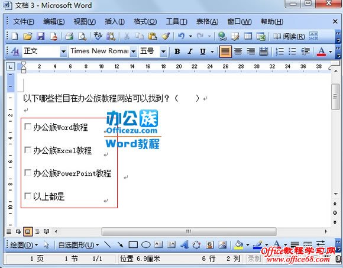Screen dimensions: 343x268
Task: Open a file with the folder icon
Action: point(28,36)
